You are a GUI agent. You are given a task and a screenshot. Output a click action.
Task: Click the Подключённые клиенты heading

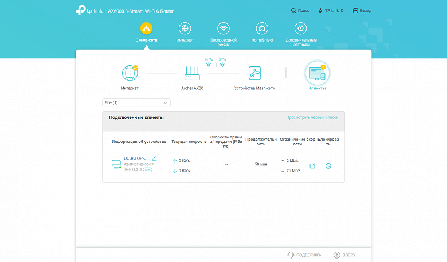click(x=136, y=117)
